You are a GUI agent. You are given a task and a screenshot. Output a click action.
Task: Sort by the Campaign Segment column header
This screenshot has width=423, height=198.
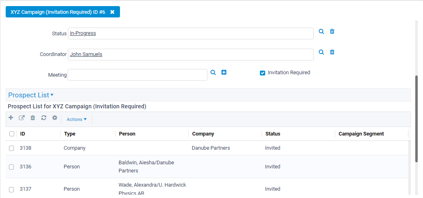(361, 134)
